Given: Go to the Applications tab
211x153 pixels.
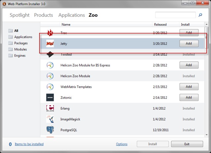Looking at the screenshot, I should 72,15.
